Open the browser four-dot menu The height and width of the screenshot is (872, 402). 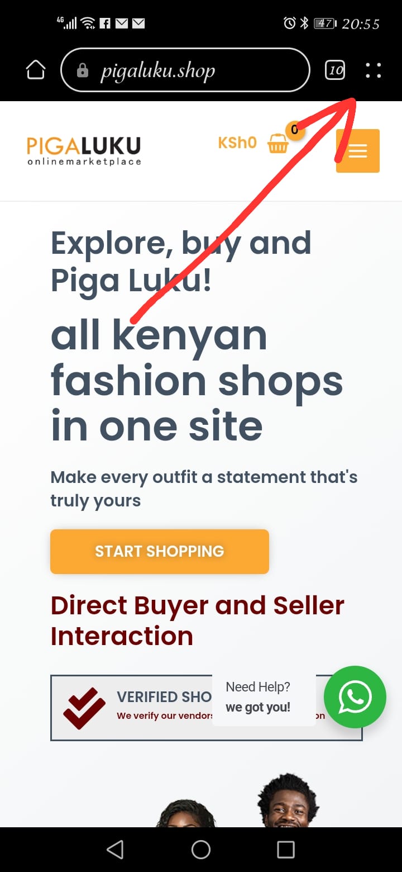pyautogui.click(x=373, y=70)
